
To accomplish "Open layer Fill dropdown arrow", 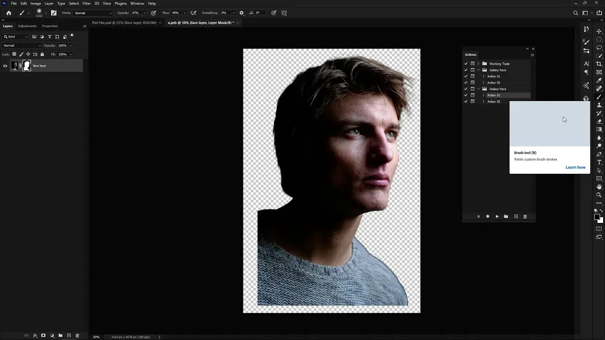I will tap(70, 54).
